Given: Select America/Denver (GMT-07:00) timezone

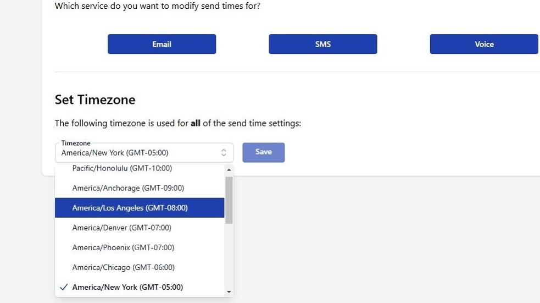Looking at the screenshot, I should click(x=121, y=228).
